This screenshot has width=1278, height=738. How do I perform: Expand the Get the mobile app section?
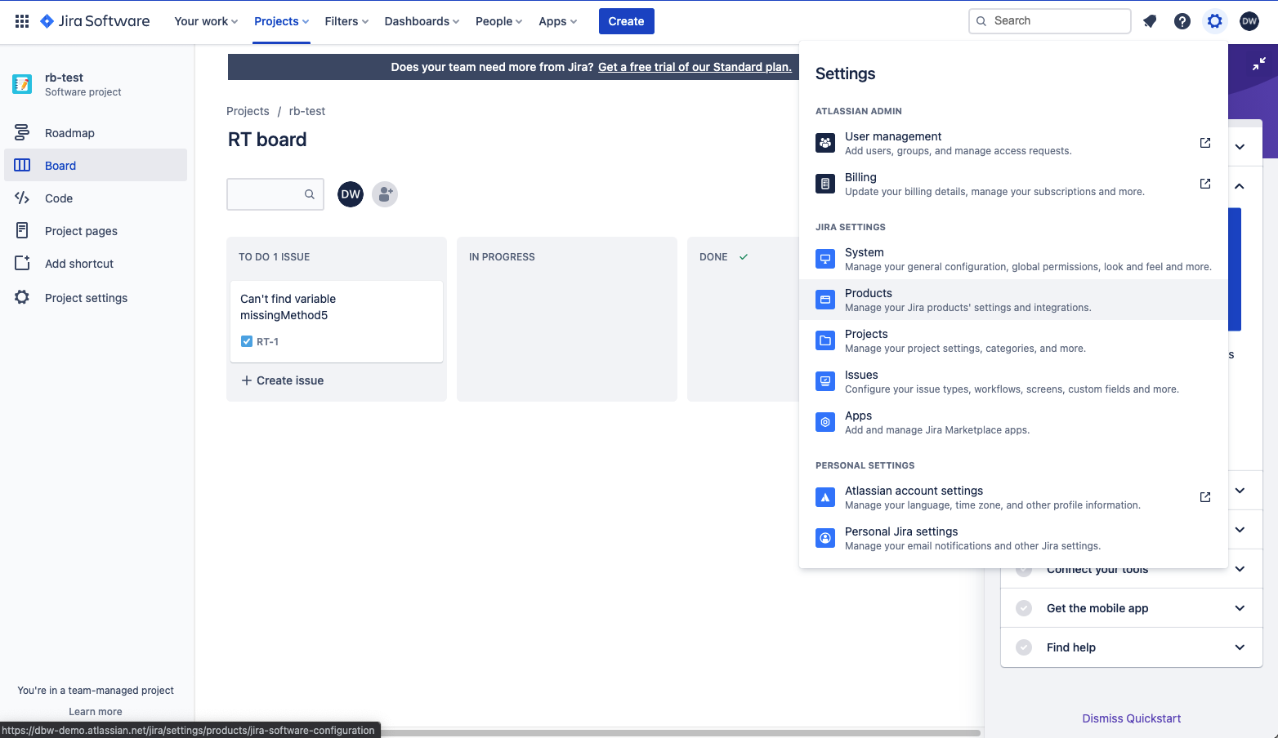coord(1240,608)
